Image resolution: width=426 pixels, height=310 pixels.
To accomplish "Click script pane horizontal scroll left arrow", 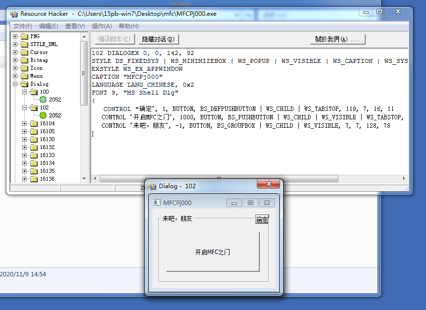I will point(95,178).
